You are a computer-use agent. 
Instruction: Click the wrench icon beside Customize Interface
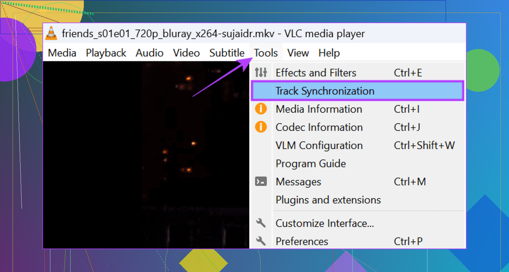point(261,223)
